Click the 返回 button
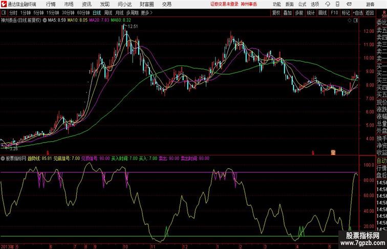387x249 pixels. pos(370,13)
